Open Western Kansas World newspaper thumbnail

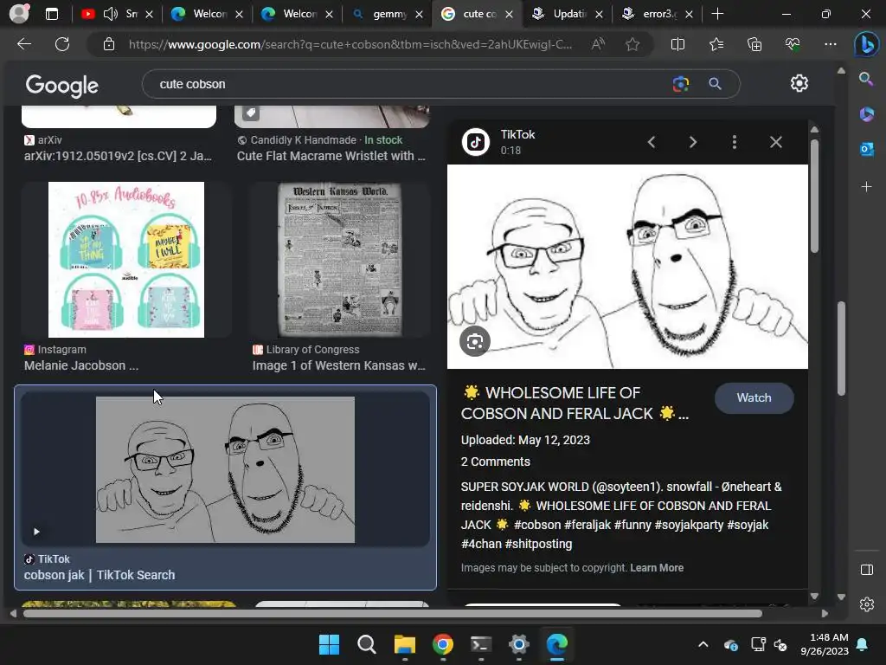click(x=339, y=260)
